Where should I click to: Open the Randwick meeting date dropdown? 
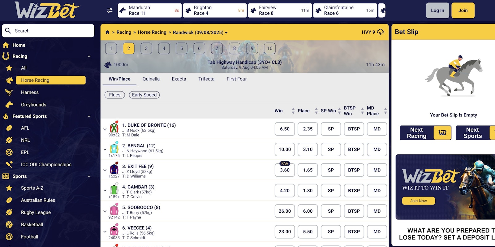click(x=227, y=32)
